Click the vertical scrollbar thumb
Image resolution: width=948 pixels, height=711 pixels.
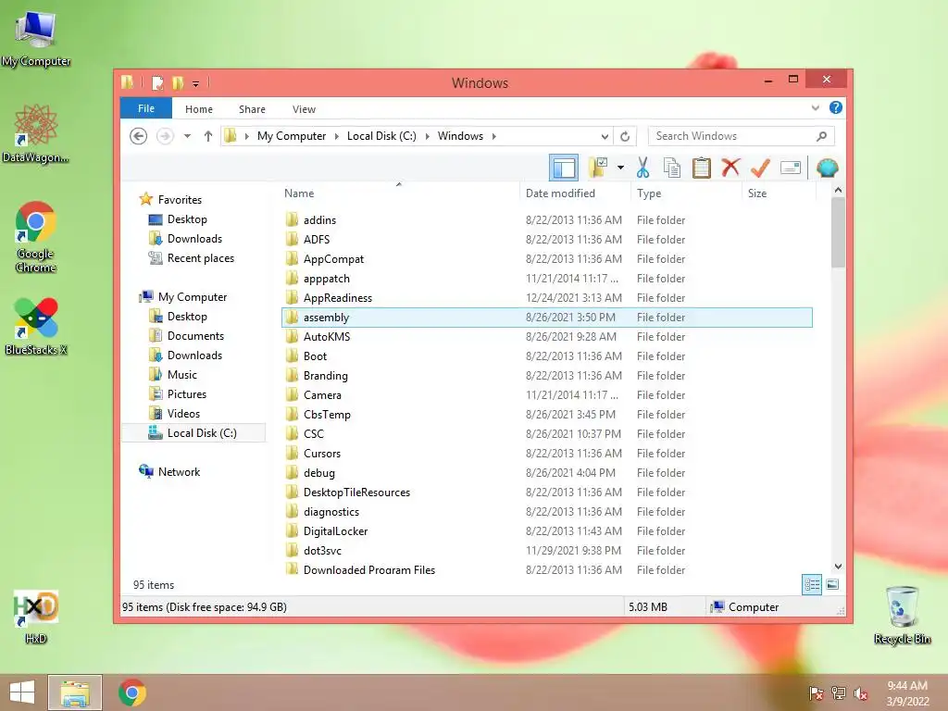[x=838, y=232]
